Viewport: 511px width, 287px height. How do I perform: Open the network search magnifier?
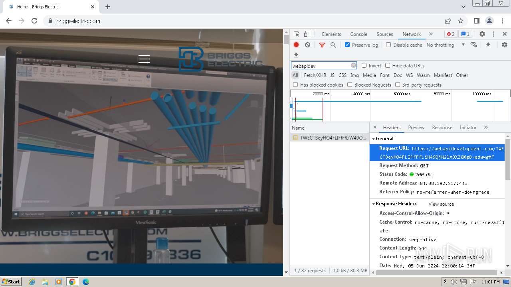tap(333, 45)
